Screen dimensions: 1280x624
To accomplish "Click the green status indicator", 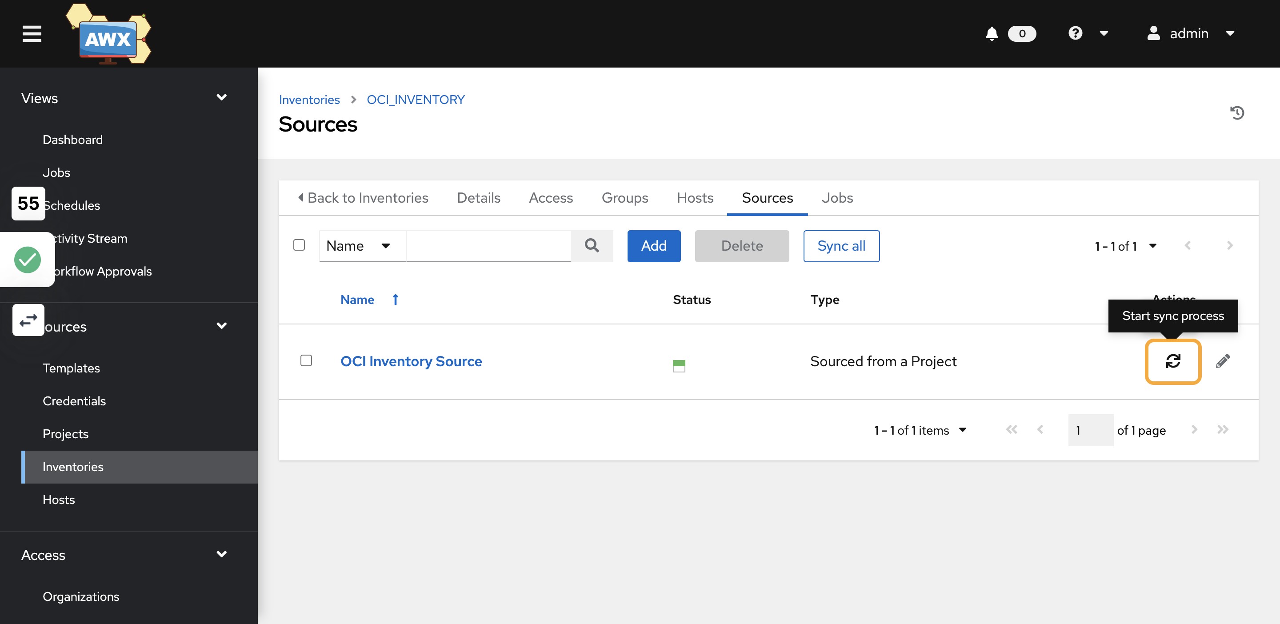I will coord(679,366).
